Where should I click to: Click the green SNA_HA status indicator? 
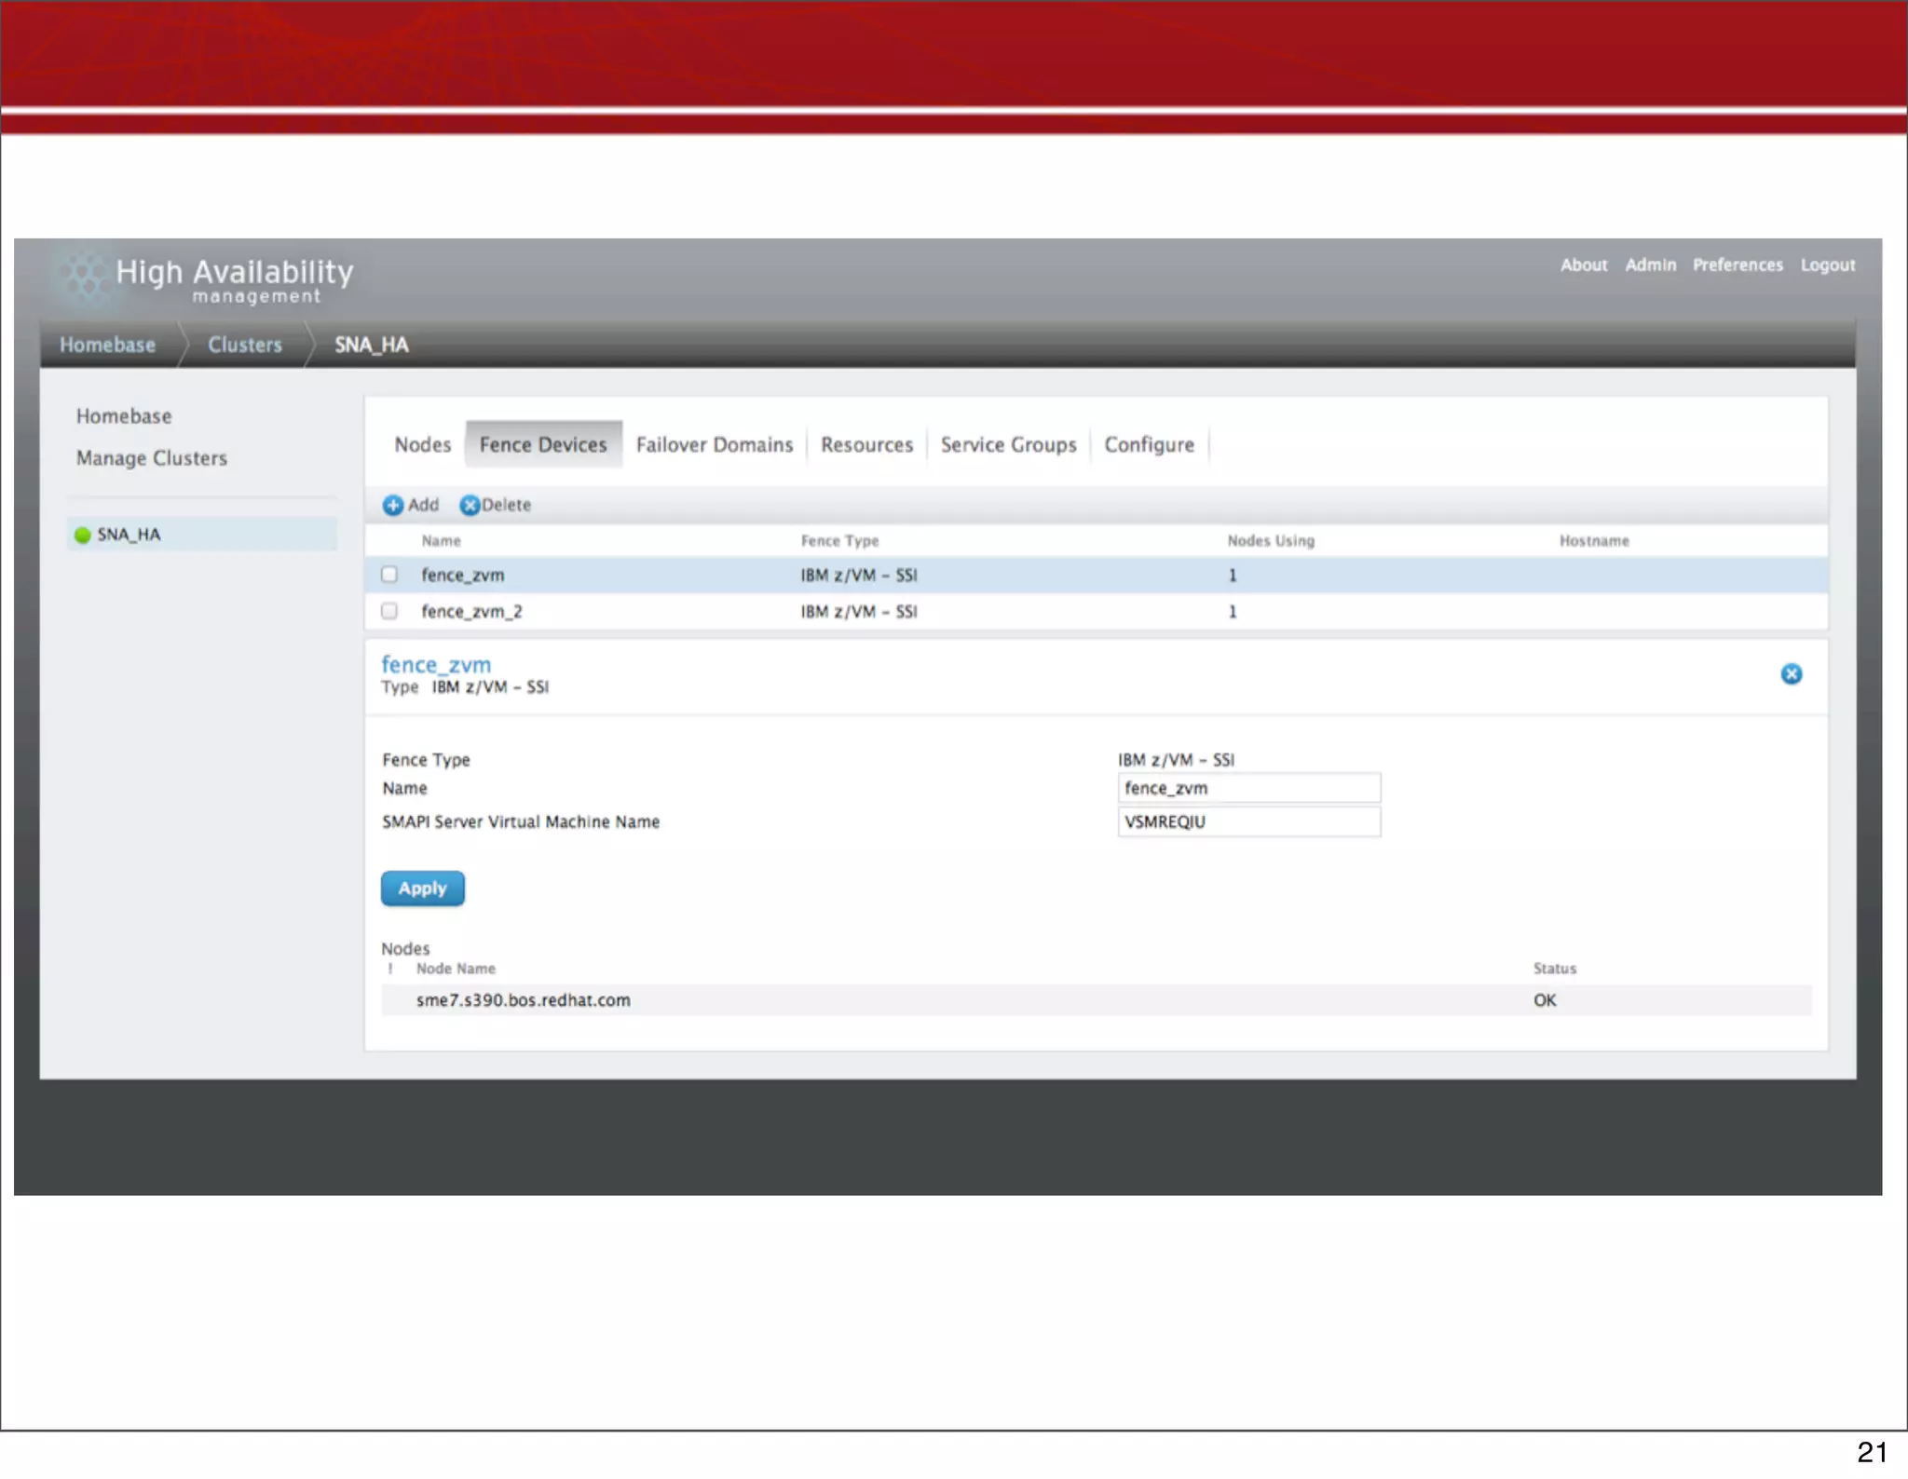[83, 535]
